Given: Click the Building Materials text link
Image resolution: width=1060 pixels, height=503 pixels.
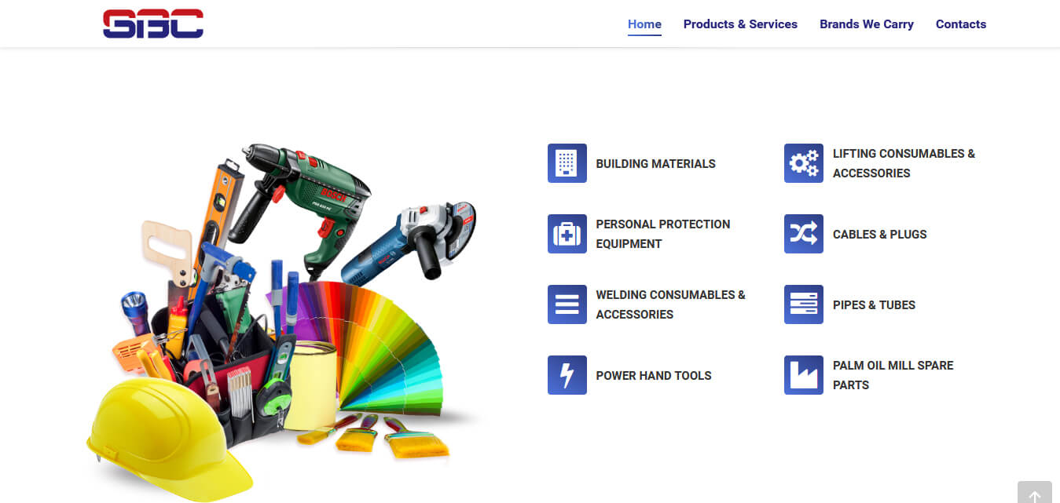Looking at the screenshot, I should [655, 164].
